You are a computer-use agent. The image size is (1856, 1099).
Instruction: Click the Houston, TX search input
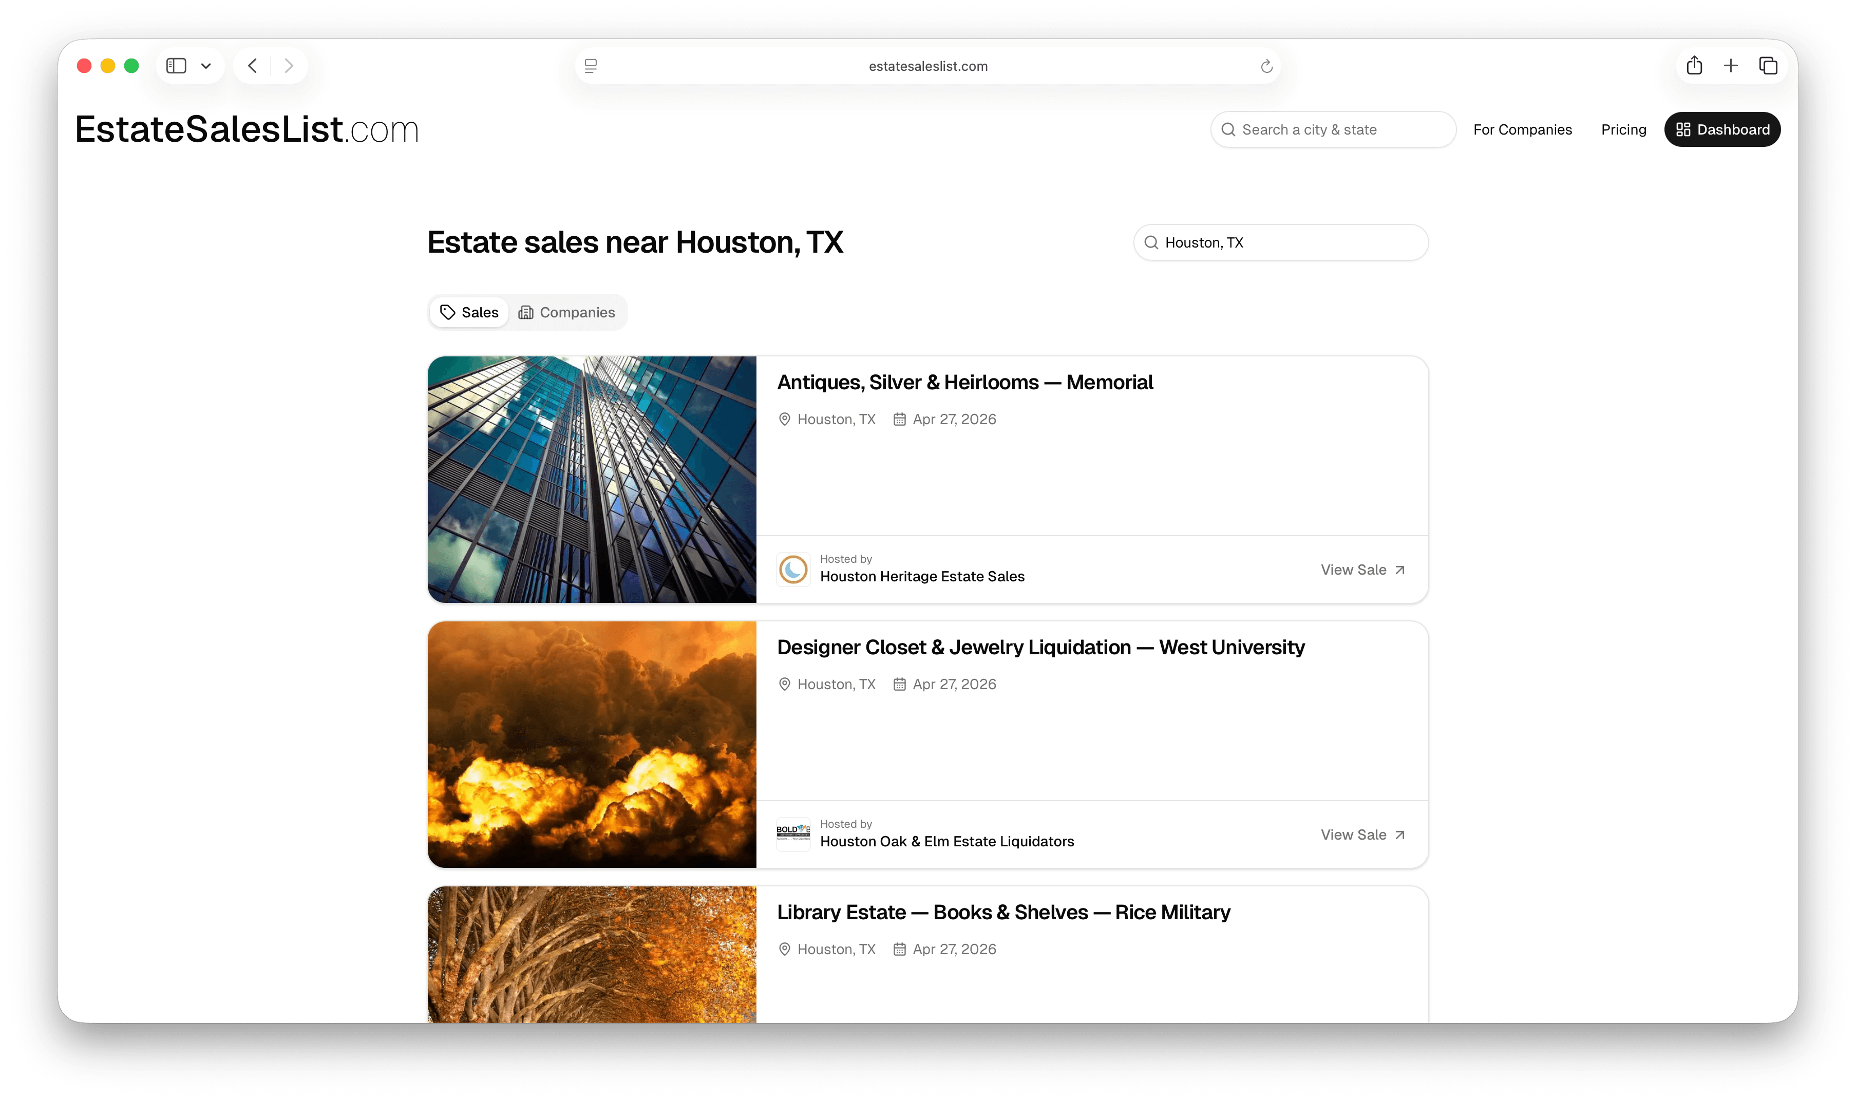point(1280,242)
